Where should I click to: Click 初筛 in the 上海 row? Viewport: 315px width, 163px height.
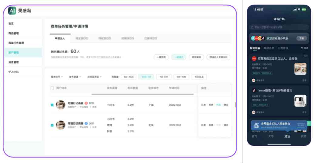[x=211, y=105]
